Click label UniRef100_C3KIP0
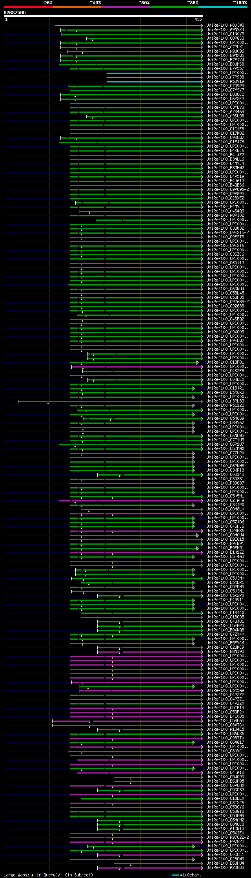This screenshot has width=251, height=878. coord(225,505)
